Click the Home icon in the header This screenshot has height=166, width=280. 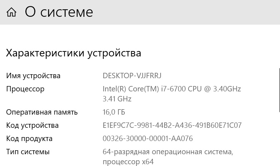point(11,12)
